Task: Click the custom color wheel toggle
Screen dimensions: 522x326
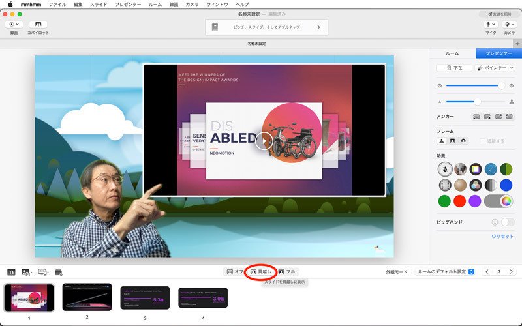Action: click(x=499, y=201)
